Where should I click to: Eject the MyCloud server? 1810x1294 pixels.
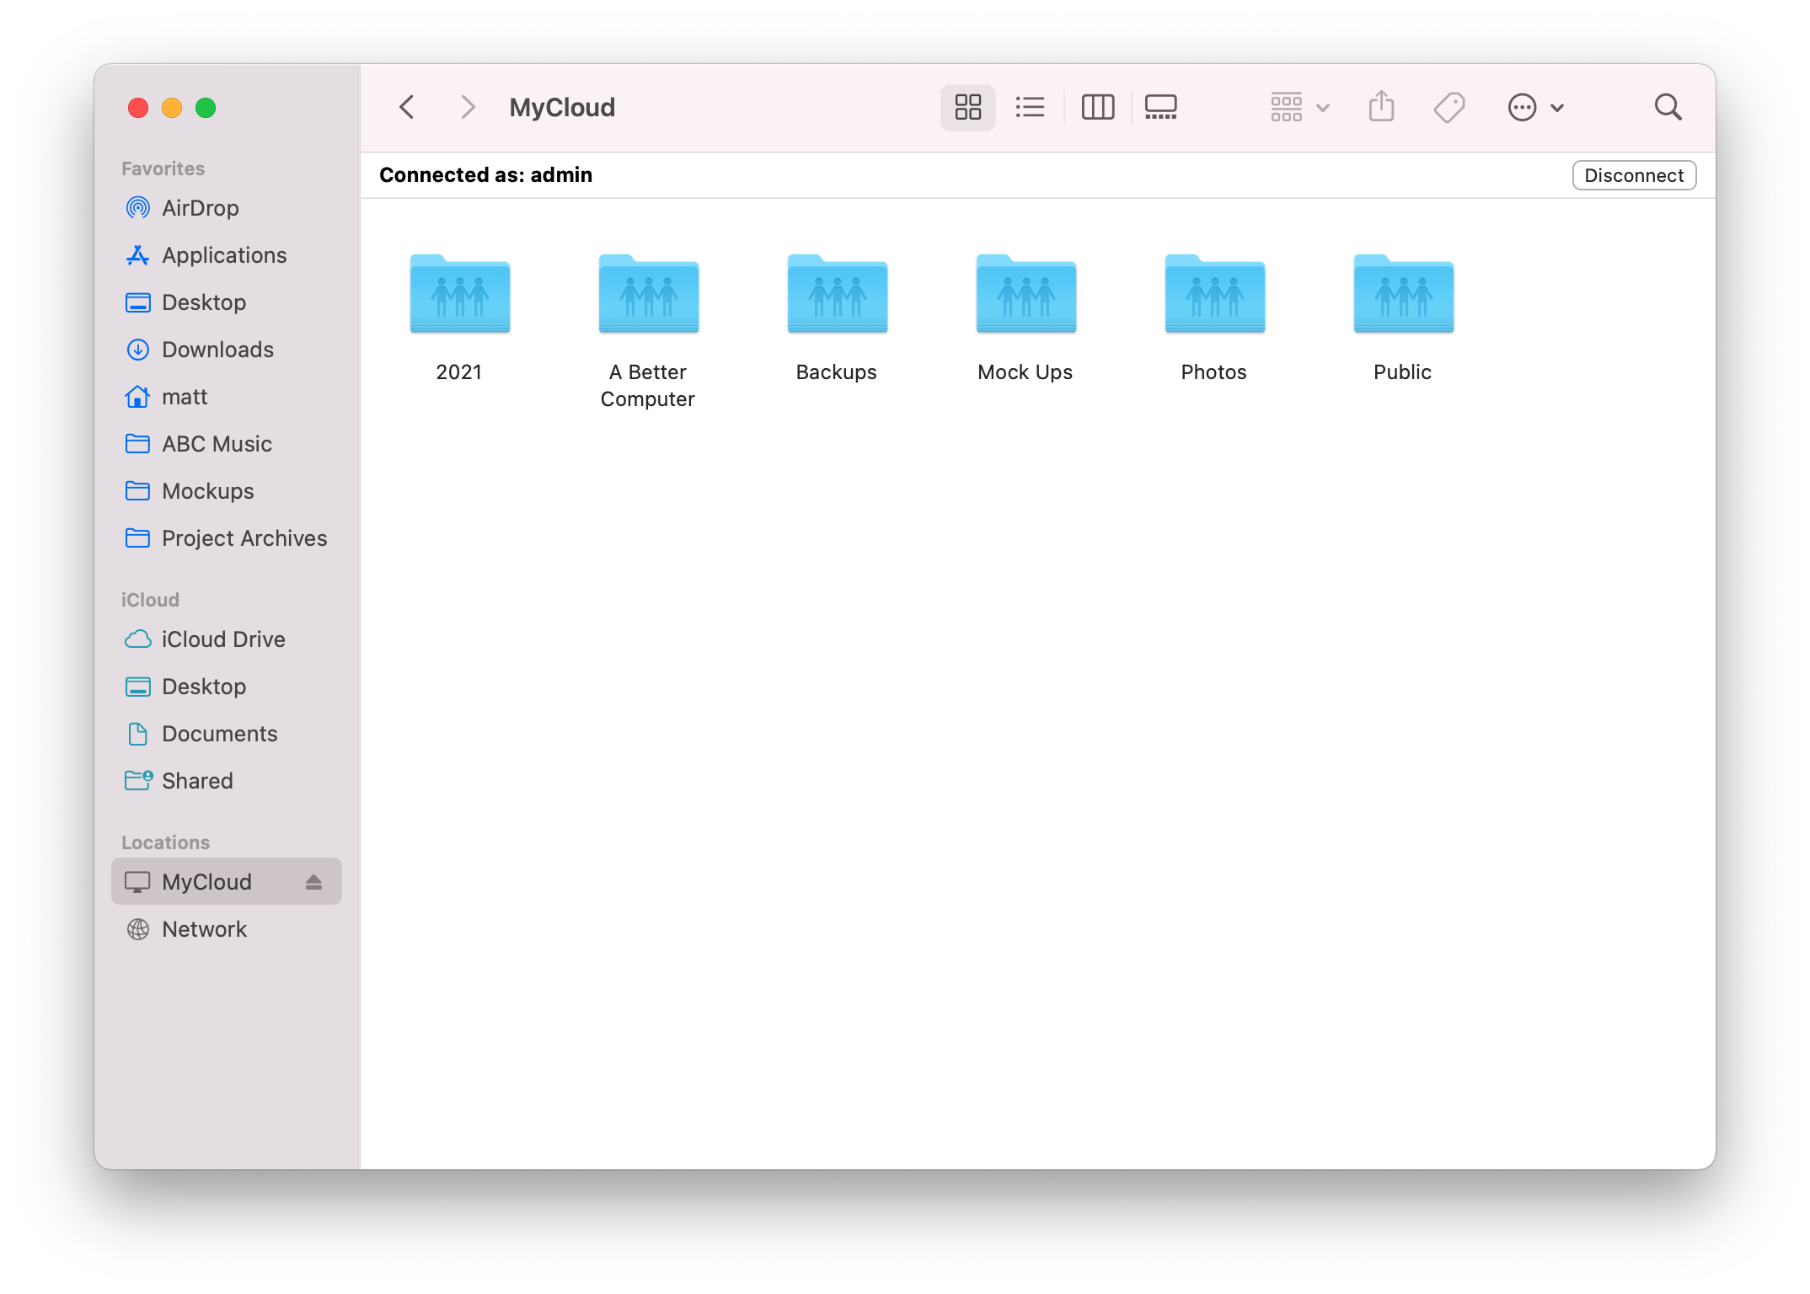[313, 882]
